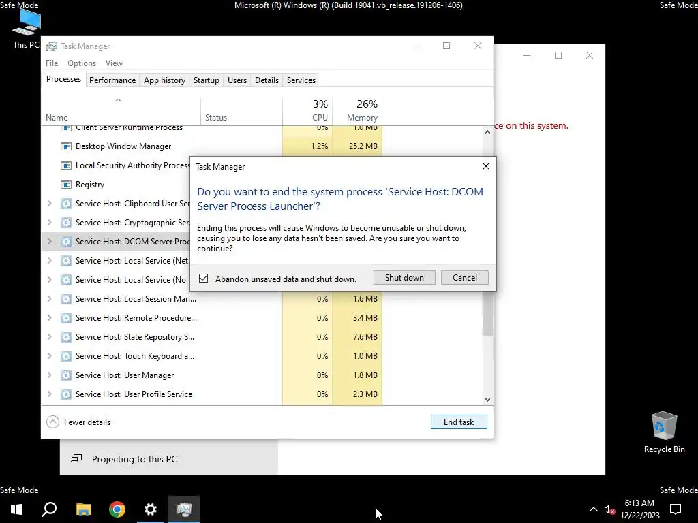698x523 pixels.
Task: Open the View menu in Task Manager
Action: [114, 63]
